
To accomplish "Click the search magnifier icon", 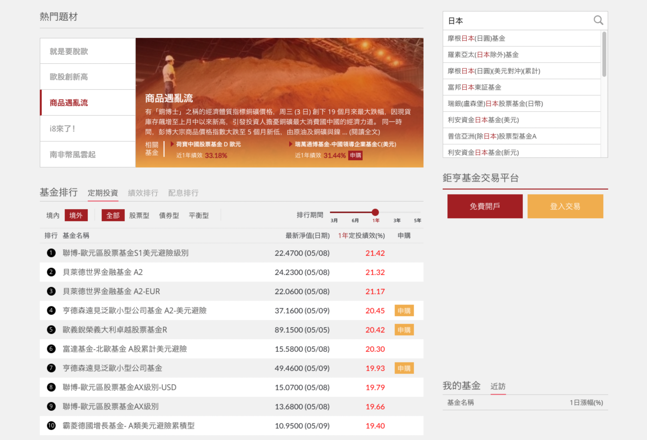I will click(x=598, y=20).
